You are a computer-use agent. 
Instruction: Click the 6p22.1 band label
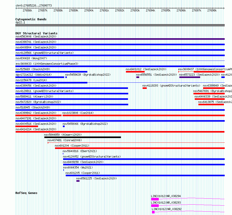(x=20, y=22)
